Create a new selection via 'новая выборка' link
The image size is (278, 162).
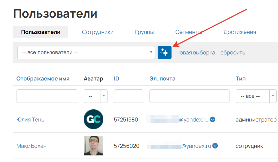tap(196, 52)
